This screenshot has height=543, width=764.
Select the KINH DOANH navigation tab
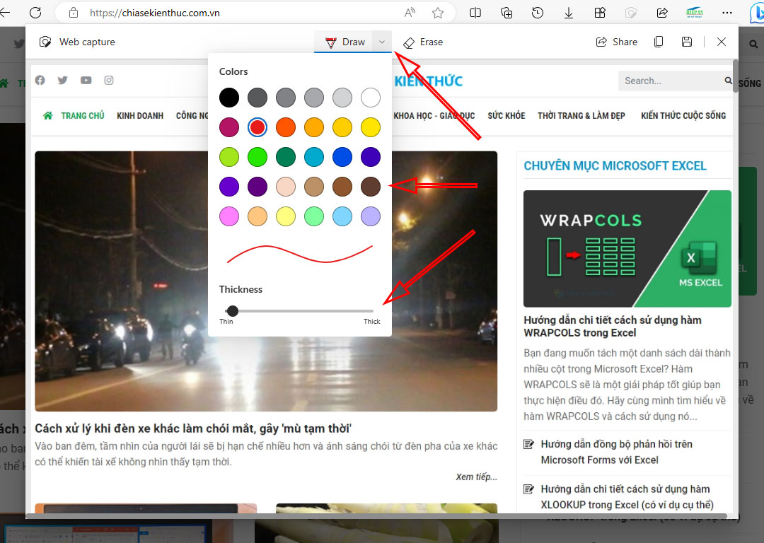(140, 115)
